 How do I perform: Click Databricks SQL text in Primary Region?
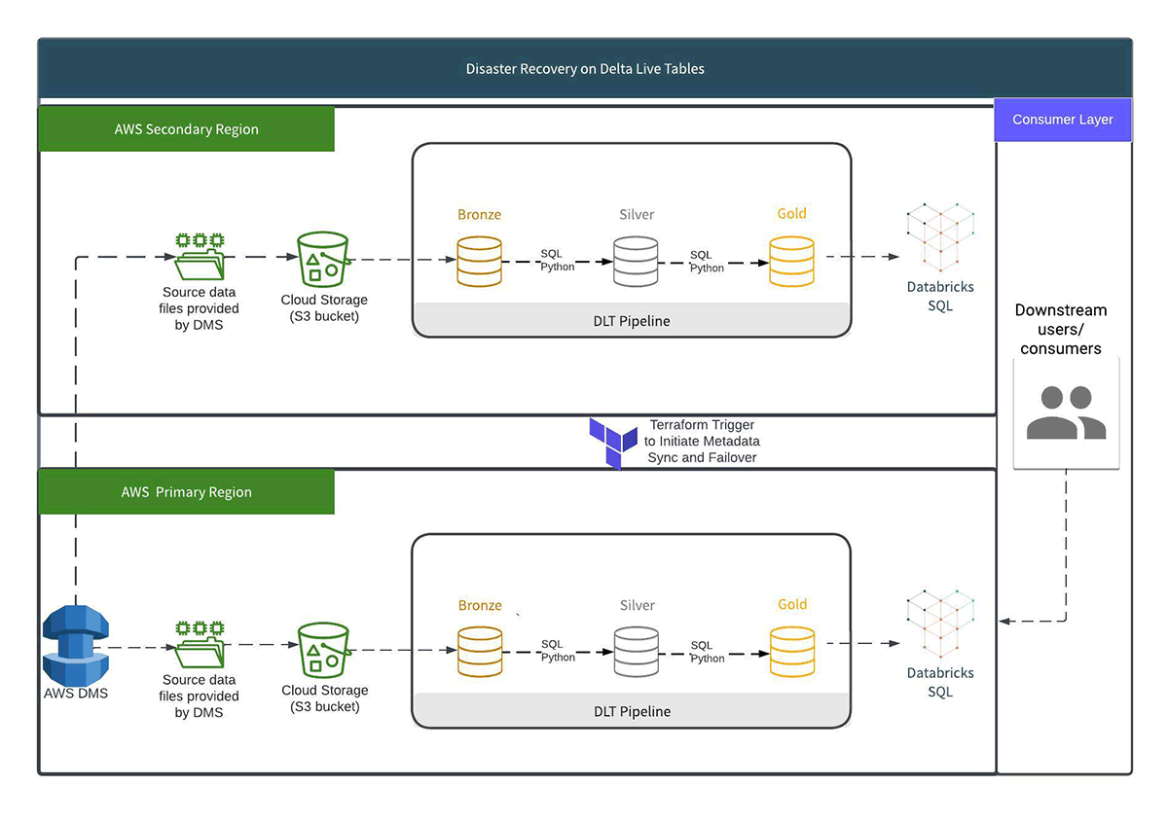[940, 683]
